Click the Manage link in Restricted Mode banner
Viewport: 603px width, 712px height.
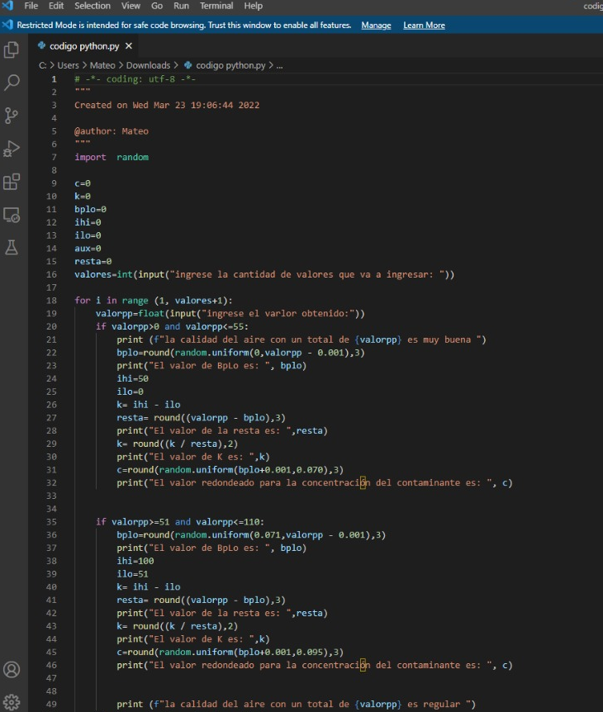click(x=376, y=26)
